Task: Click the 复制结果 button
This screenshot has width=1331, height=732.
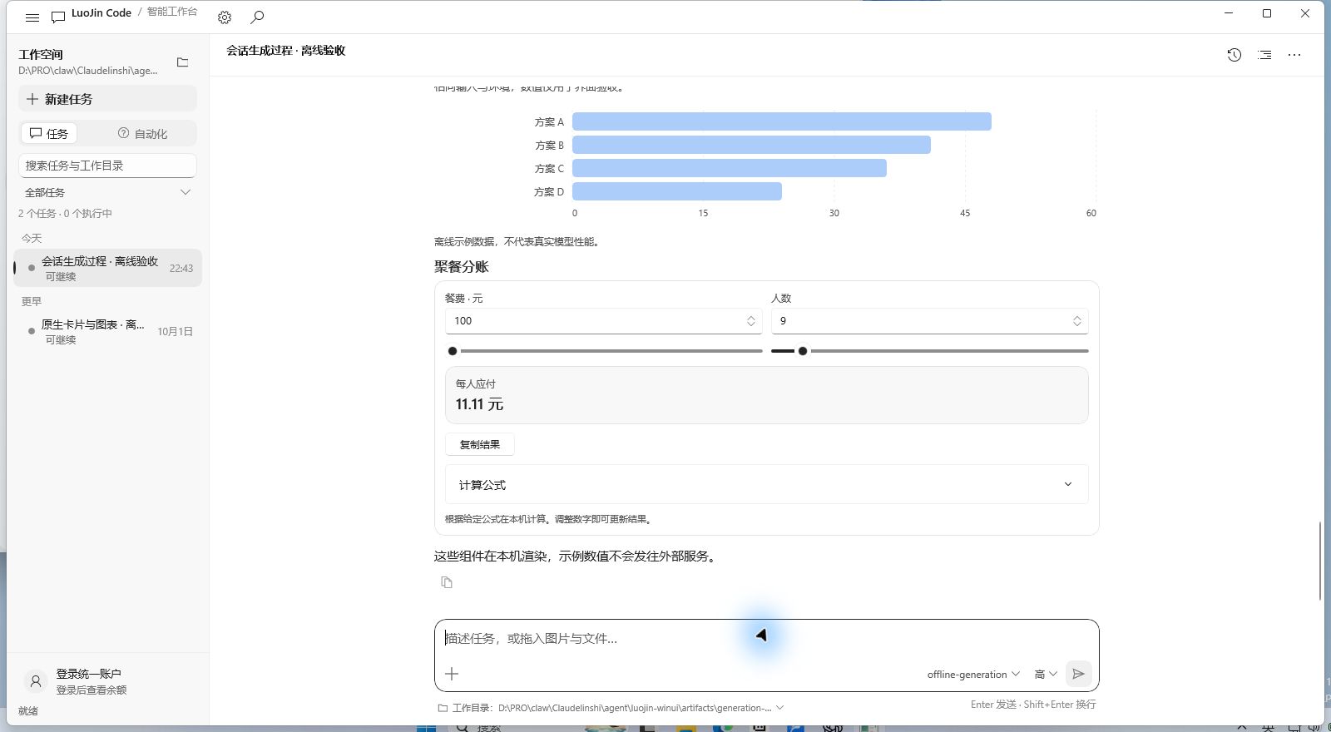Action: tap(480, 445)
